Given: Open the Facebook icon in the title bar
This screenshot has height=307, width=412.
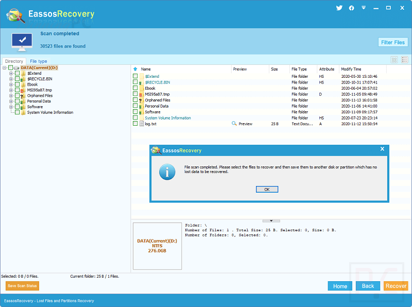Looking at the screenshot, I should pos(351,8).
